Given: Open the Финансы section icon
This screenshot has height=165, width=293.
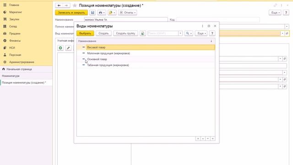Looking at the screenshot, I should 5,40.
